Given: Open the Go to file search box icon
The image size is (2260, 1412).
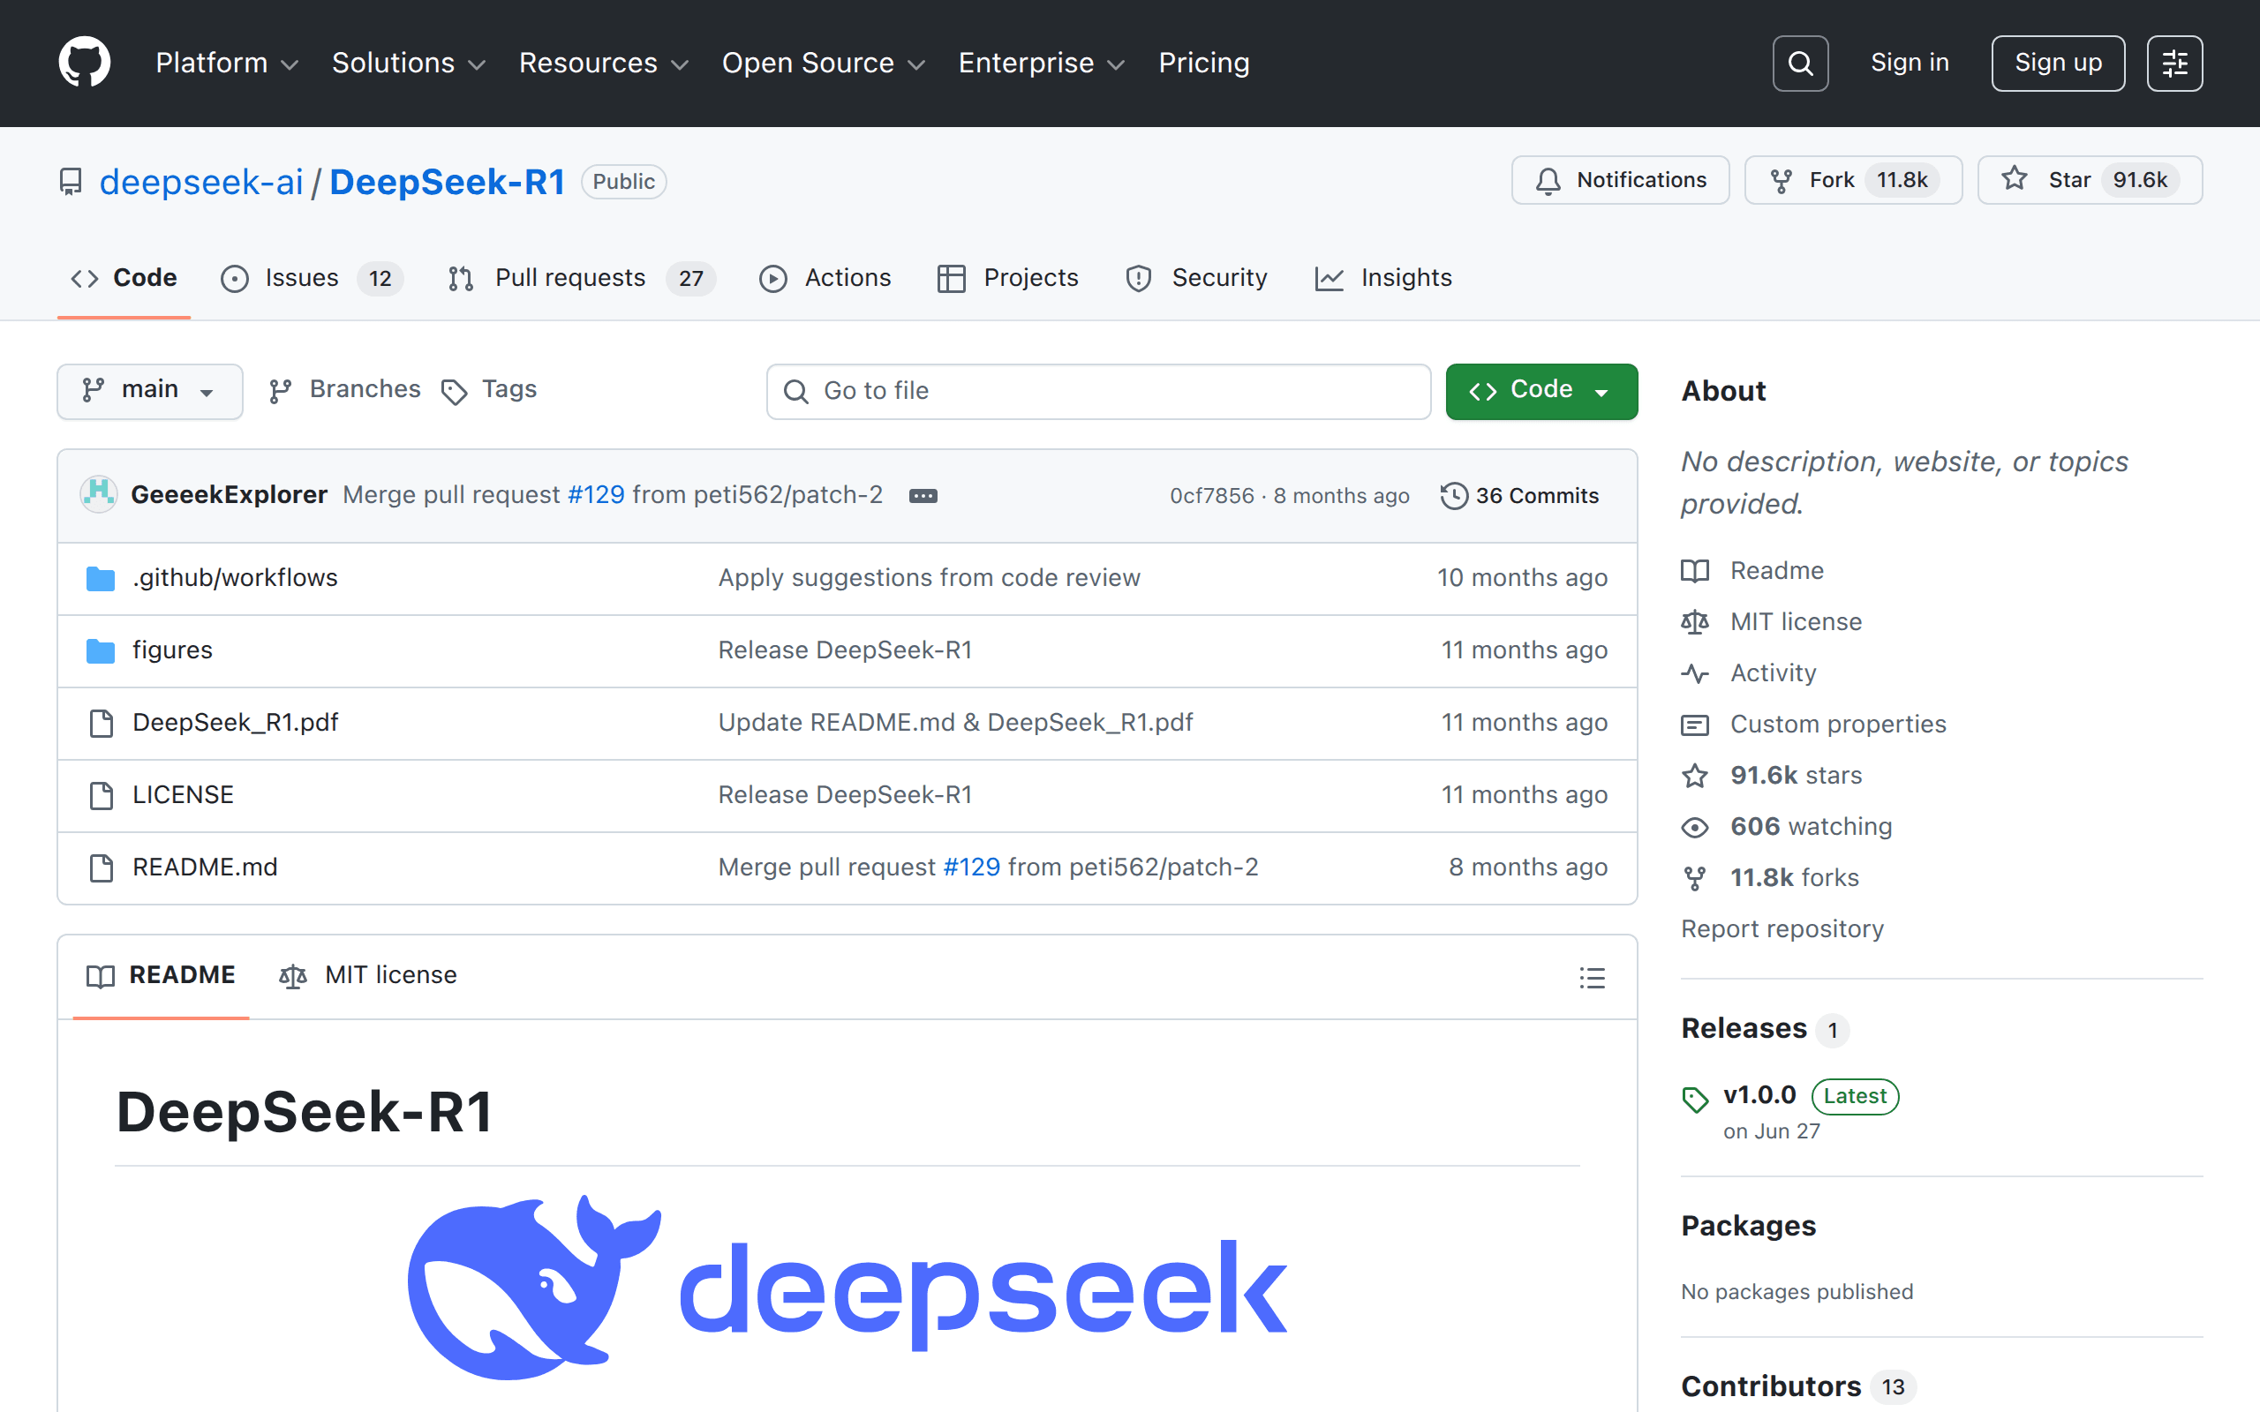Looking at the screenshot, I should [795, 391].
